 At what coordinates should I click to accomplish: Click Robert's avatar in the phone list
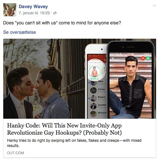[93, 98]
